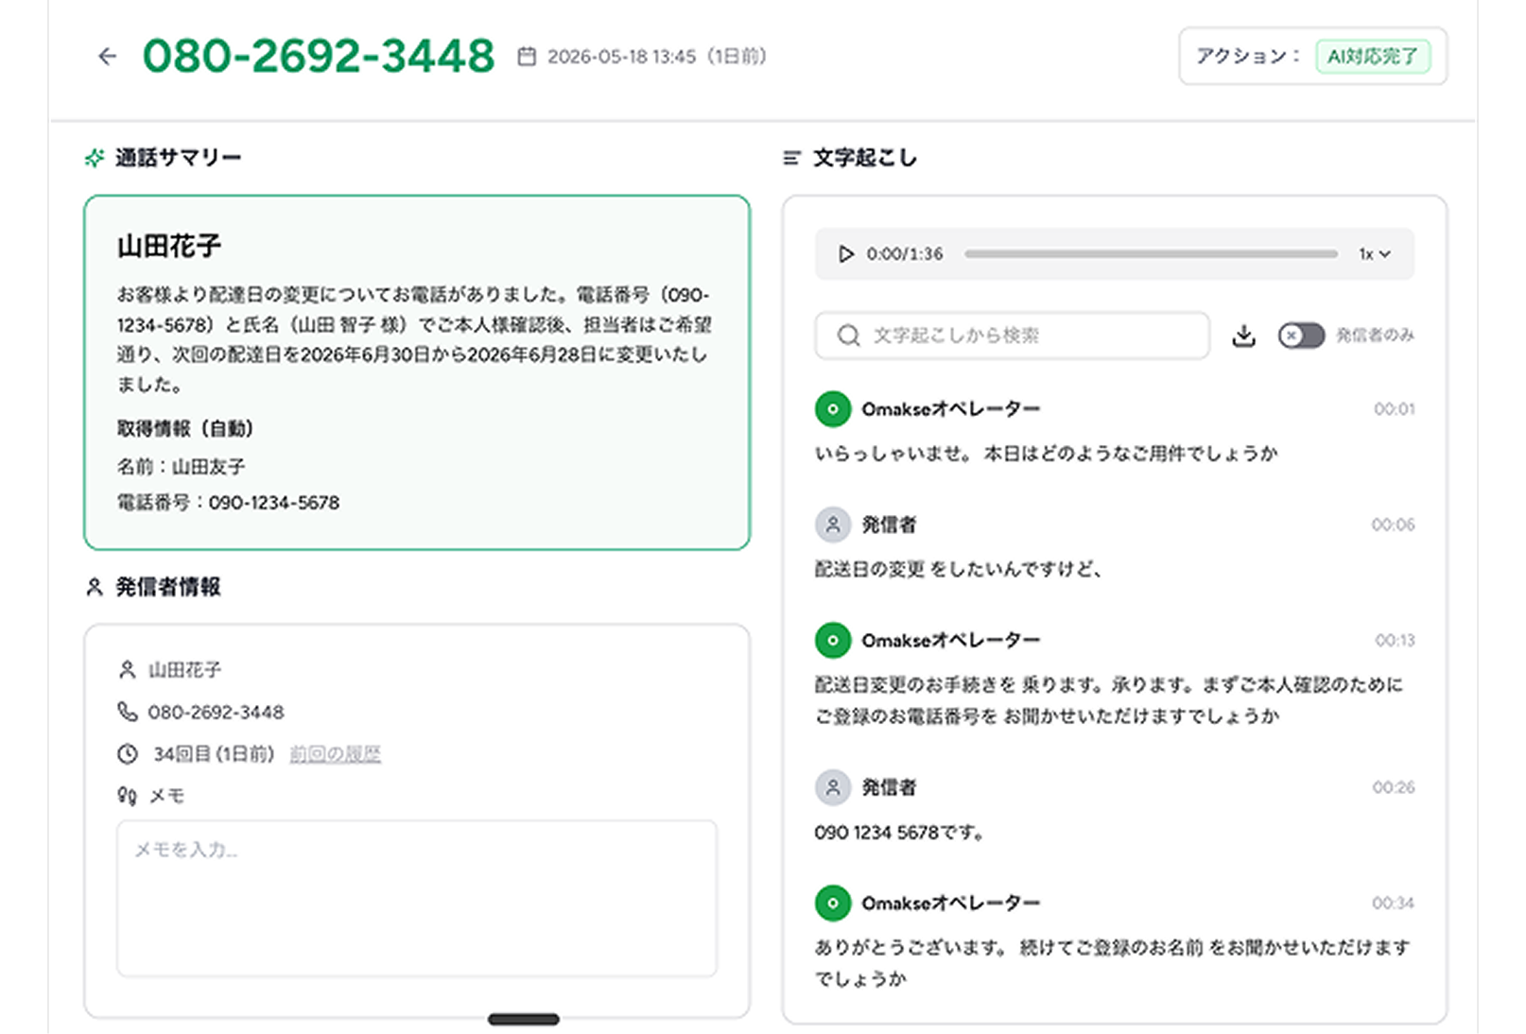Open the 前回の履歴 link
This screenshot has height=1034, width=1526.
[x=335, y=754]
